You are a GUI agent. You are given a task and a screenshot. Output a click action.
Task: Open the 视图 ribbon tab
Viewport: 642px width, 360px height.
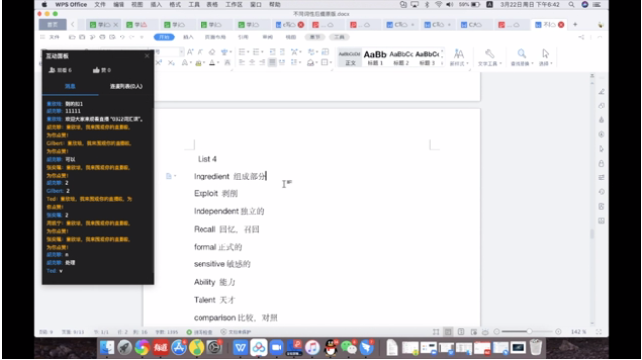click(290, 37)
